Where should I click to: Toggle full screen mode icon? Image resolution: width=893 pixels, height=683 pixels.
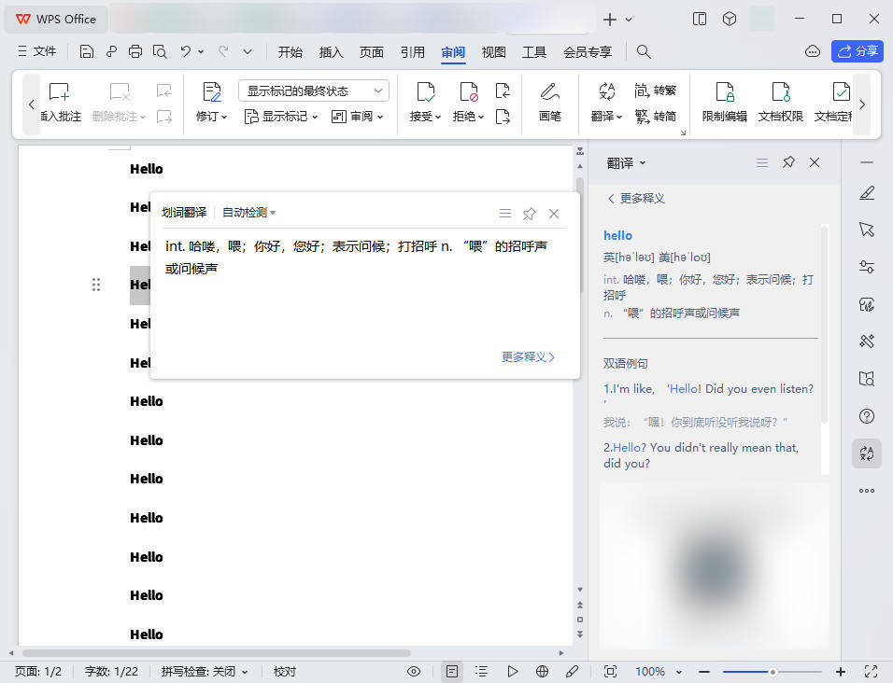click(871, 672)
